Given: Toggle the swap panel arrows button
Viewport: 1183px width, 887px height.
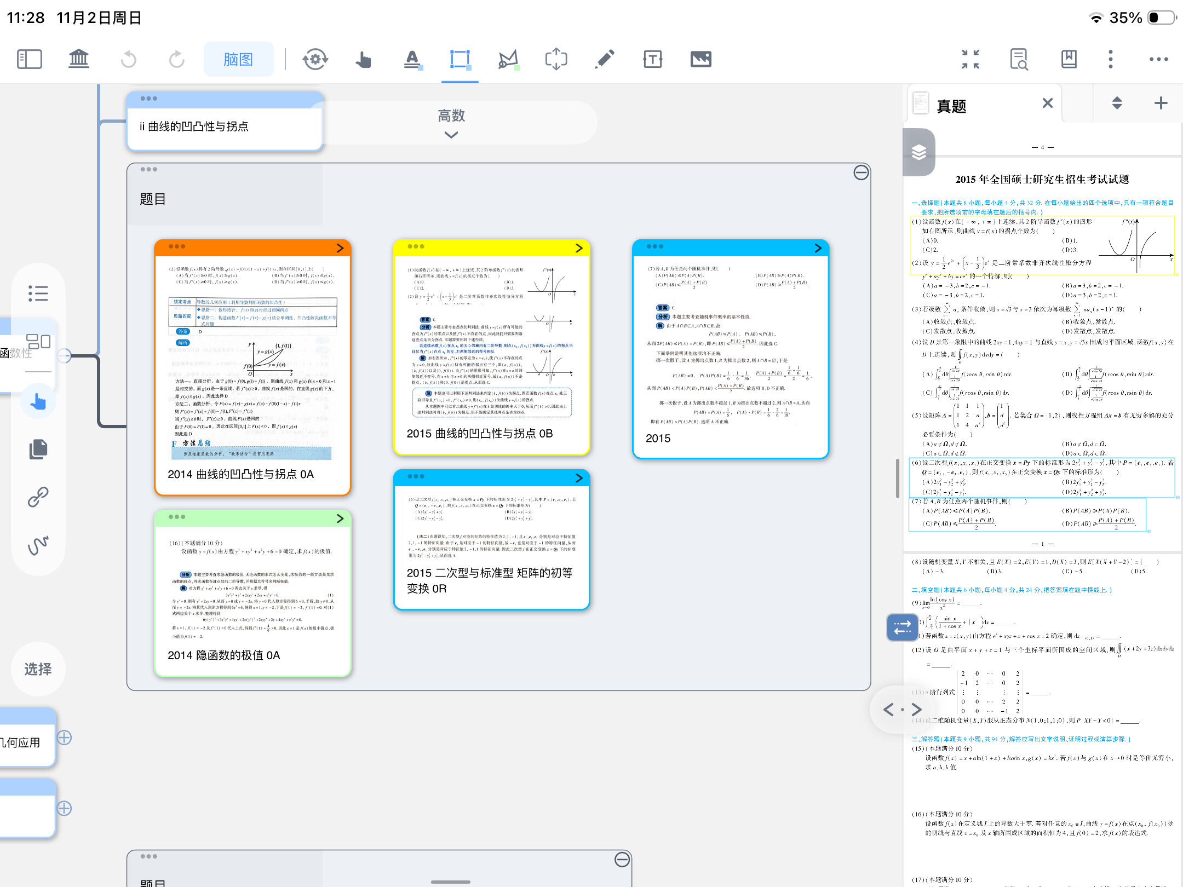Looking at the screenshot, I should click(902, 627).
